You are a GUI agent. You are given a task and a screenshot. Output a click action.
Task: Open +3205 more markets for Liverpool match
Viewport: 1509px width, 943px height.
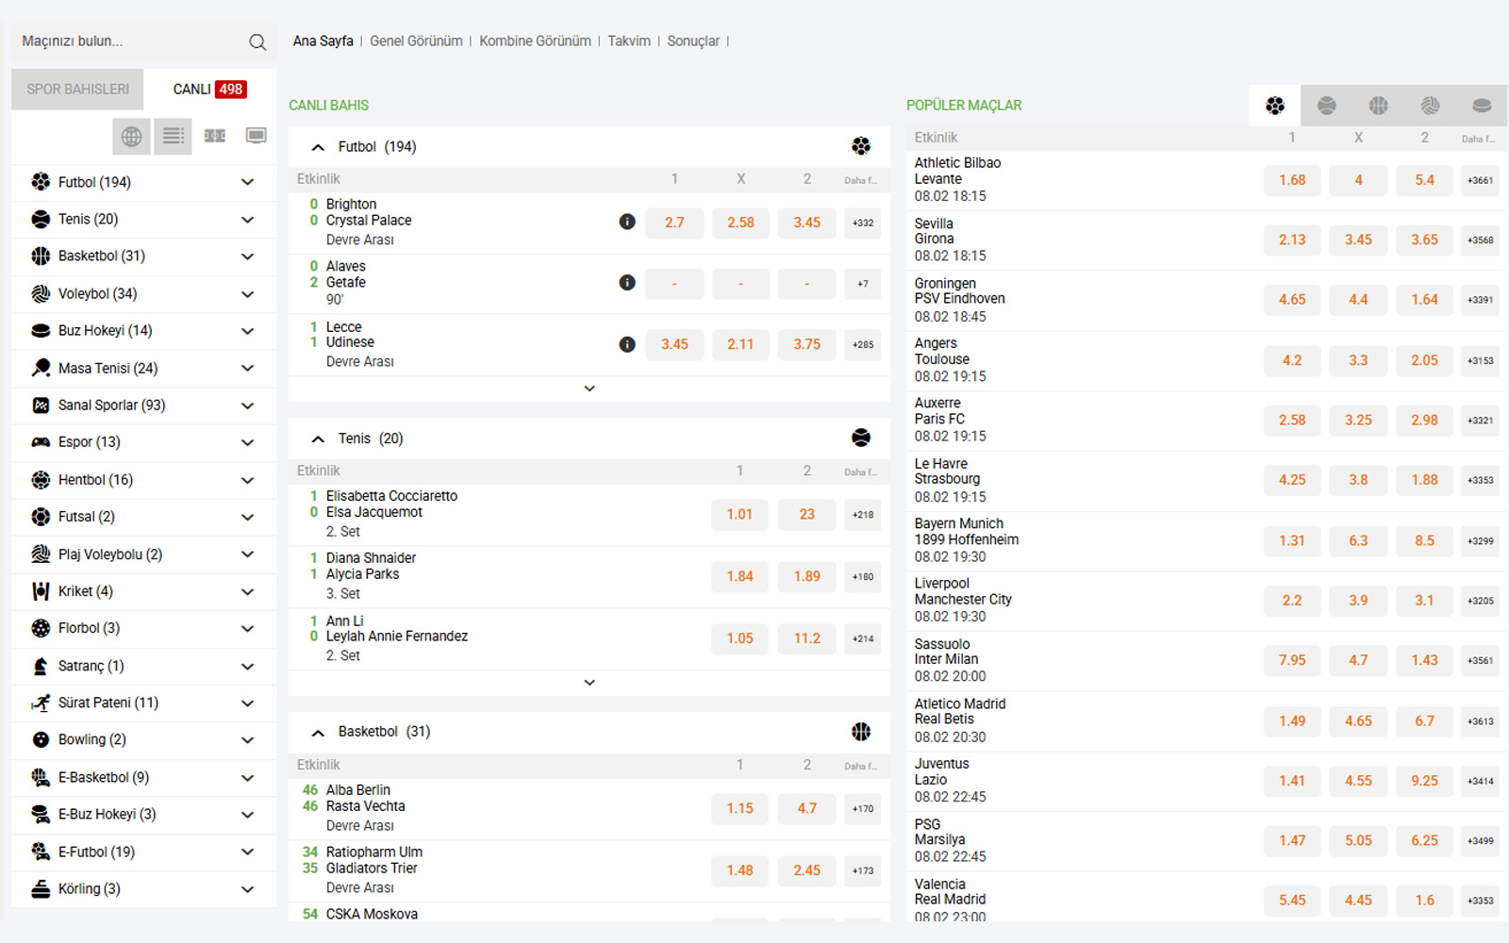pos(1480,601)
